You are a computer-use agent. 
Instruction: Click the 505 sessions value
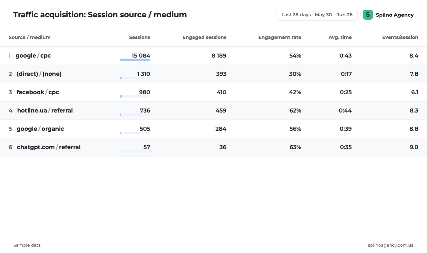coord(145,129)
